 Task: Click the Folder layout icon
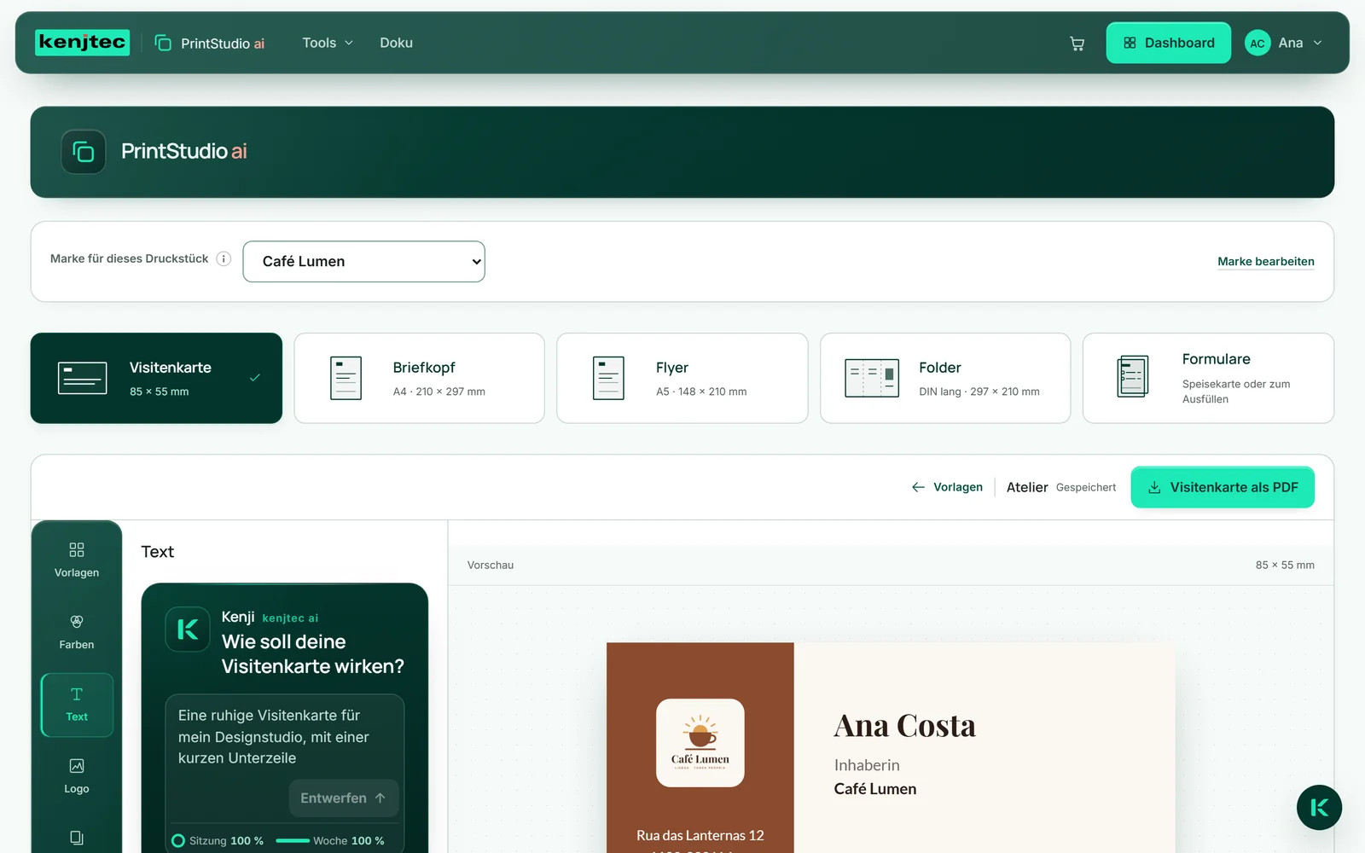coord(872,378)
